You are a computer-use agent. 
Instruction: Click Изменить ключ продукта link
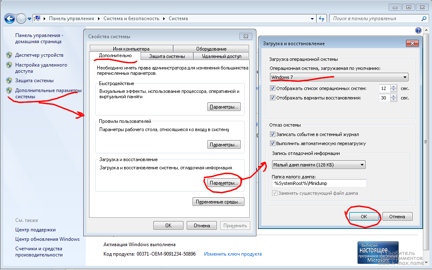click(233, 254)
